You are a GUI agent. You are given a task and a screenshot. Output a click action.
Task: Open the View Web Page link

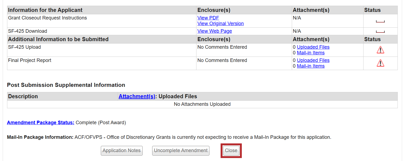[x=215, y=31]
